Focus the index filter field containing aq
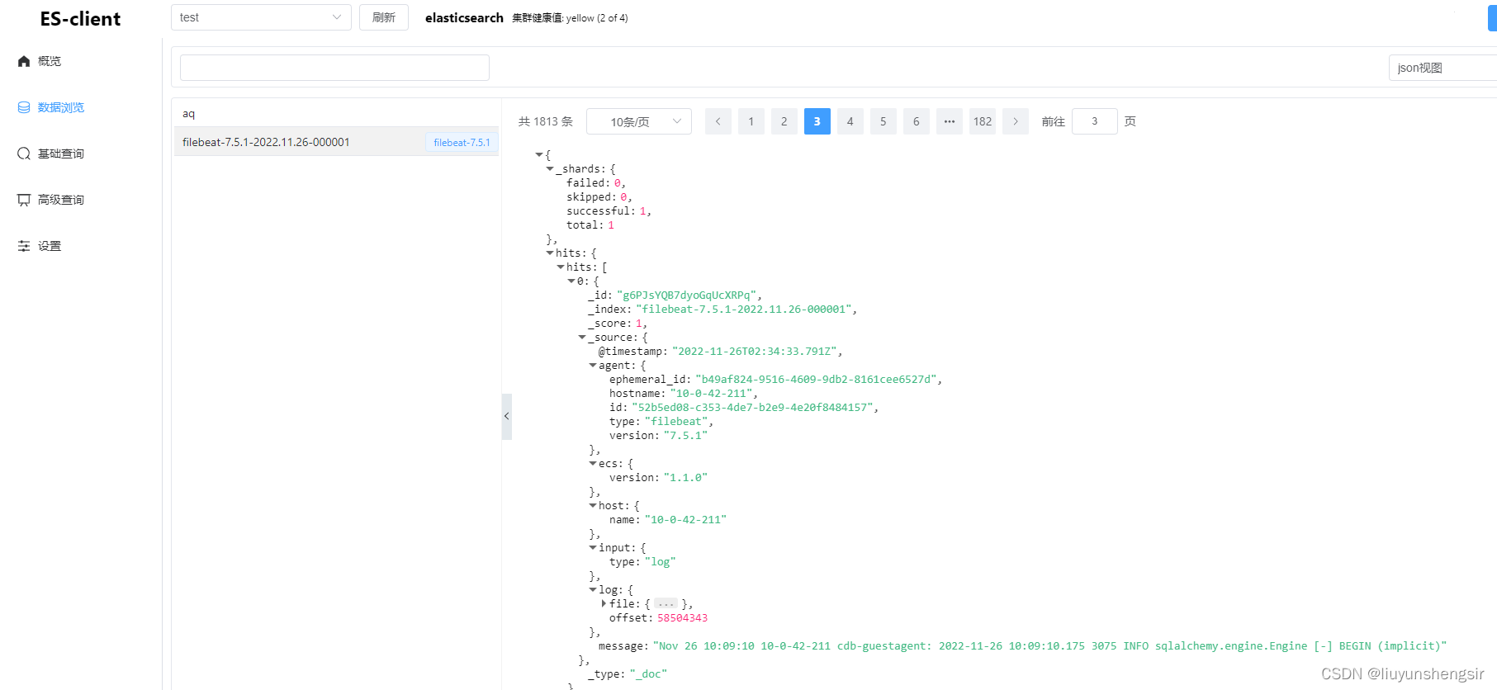Viewport: 1497px width, 690px height. click(336, 114)
